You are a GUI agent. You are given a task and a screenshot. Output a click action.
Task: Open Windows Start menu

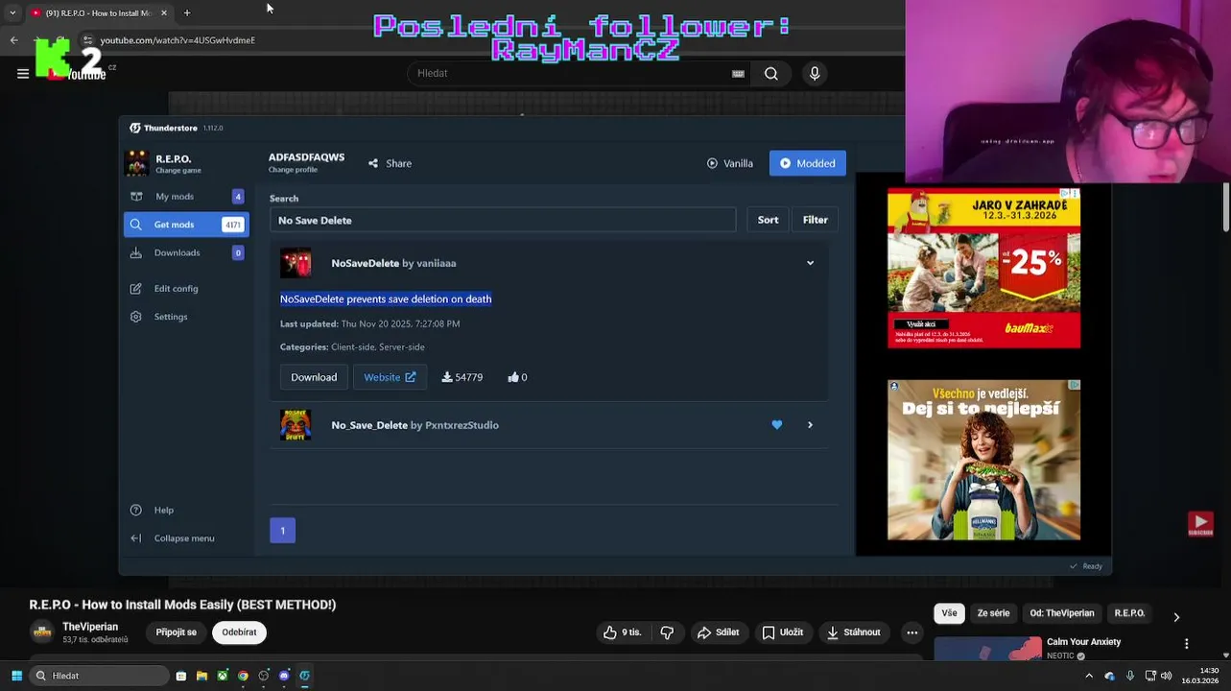coord(16,676)
